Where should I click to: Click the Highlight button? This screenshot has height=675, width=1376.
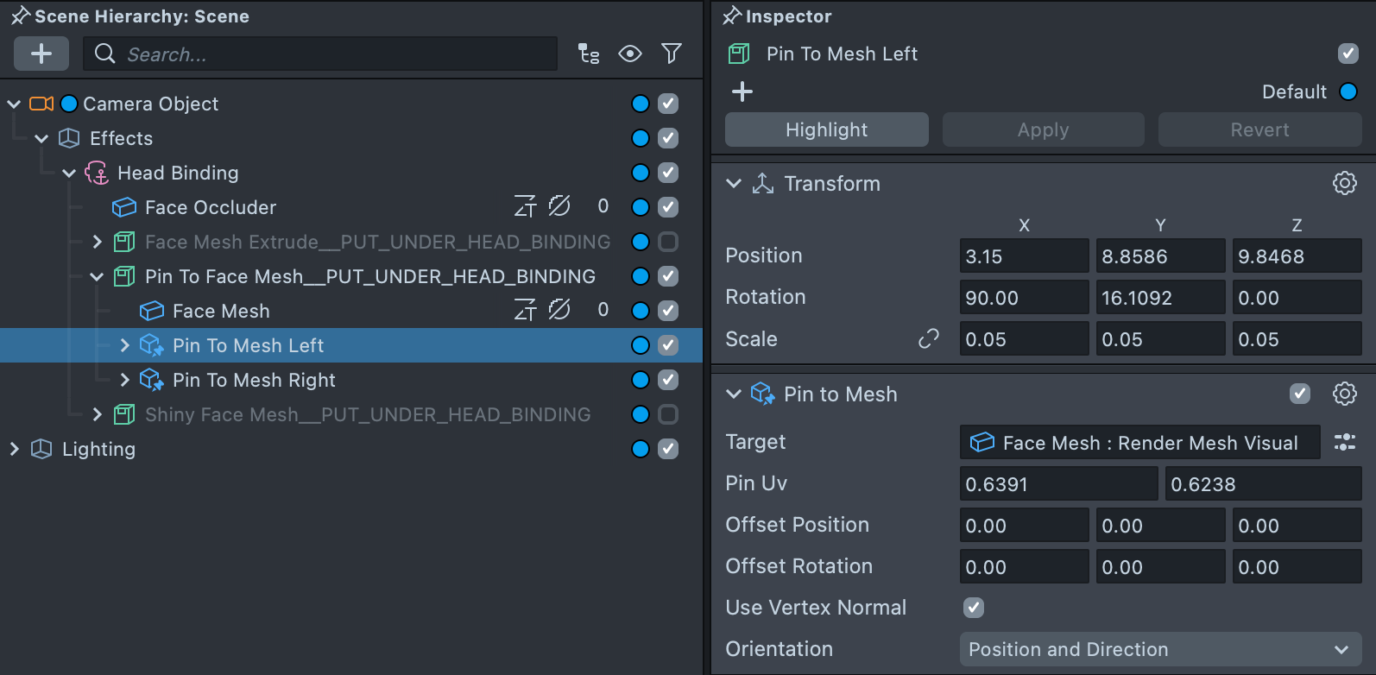(826, 129)
